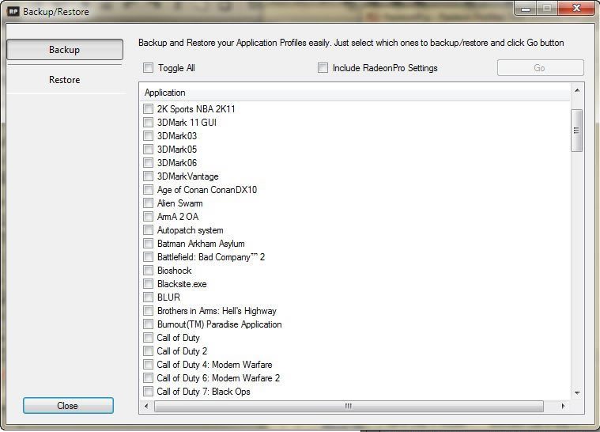The image size is (600, 432).
Task: Click the horizontal scrollbar thumb
Action: 349,406
